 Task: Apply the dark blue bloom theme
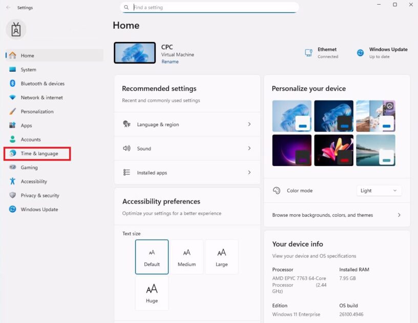(334, 116)
